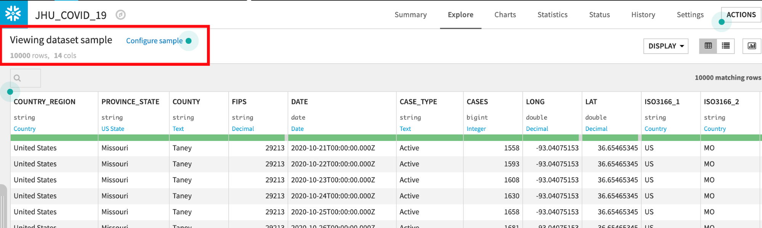The image size is (762, 228).
Task: Click the CASES column header
Action: tap(477, 102)
